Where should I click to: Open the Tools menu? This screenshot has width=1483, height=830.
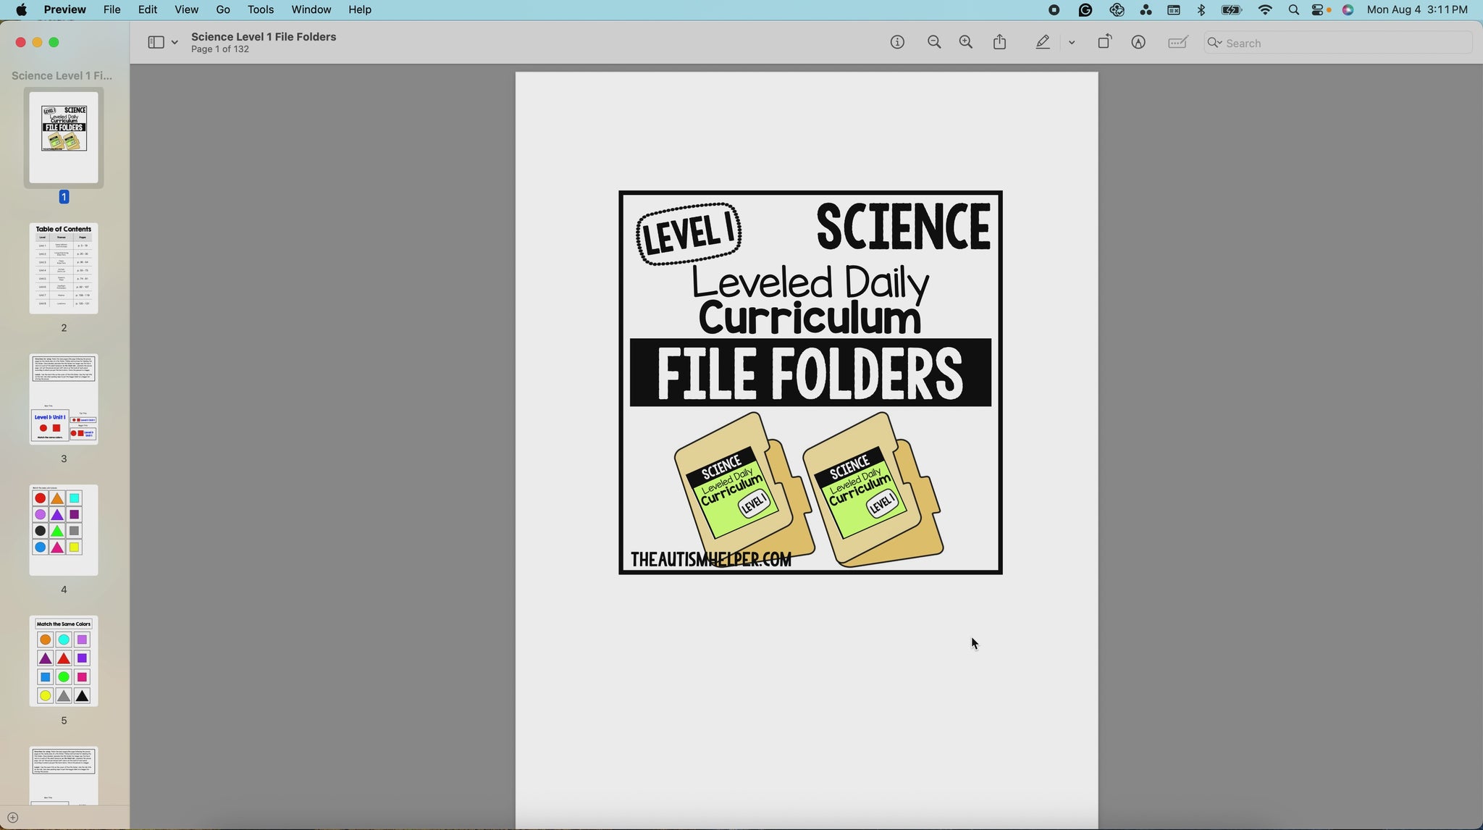click(261, 10)
